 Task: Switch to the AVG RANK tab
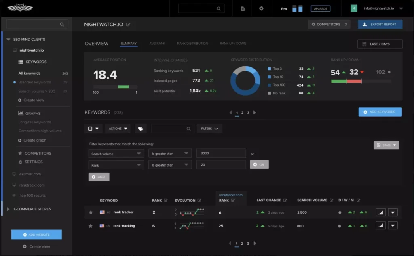click(157, 44)
